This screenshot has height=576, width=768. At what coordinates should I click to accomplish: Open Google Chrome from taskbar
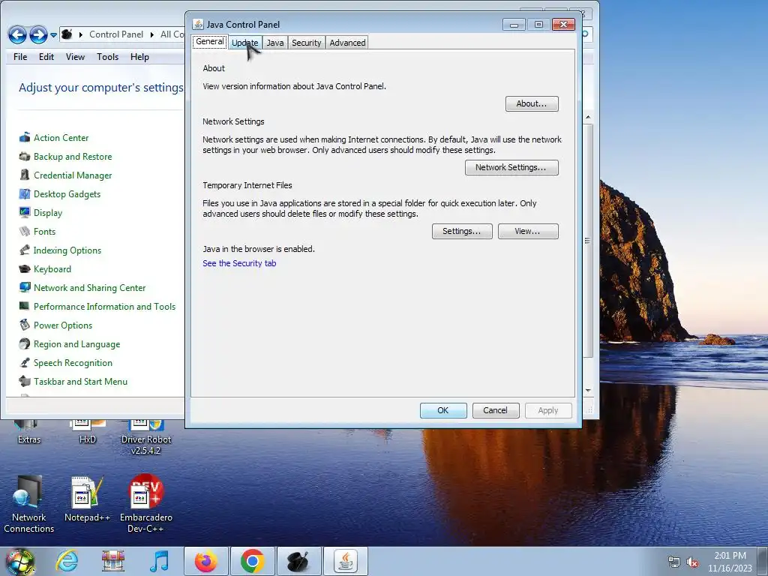pos(253,561)
